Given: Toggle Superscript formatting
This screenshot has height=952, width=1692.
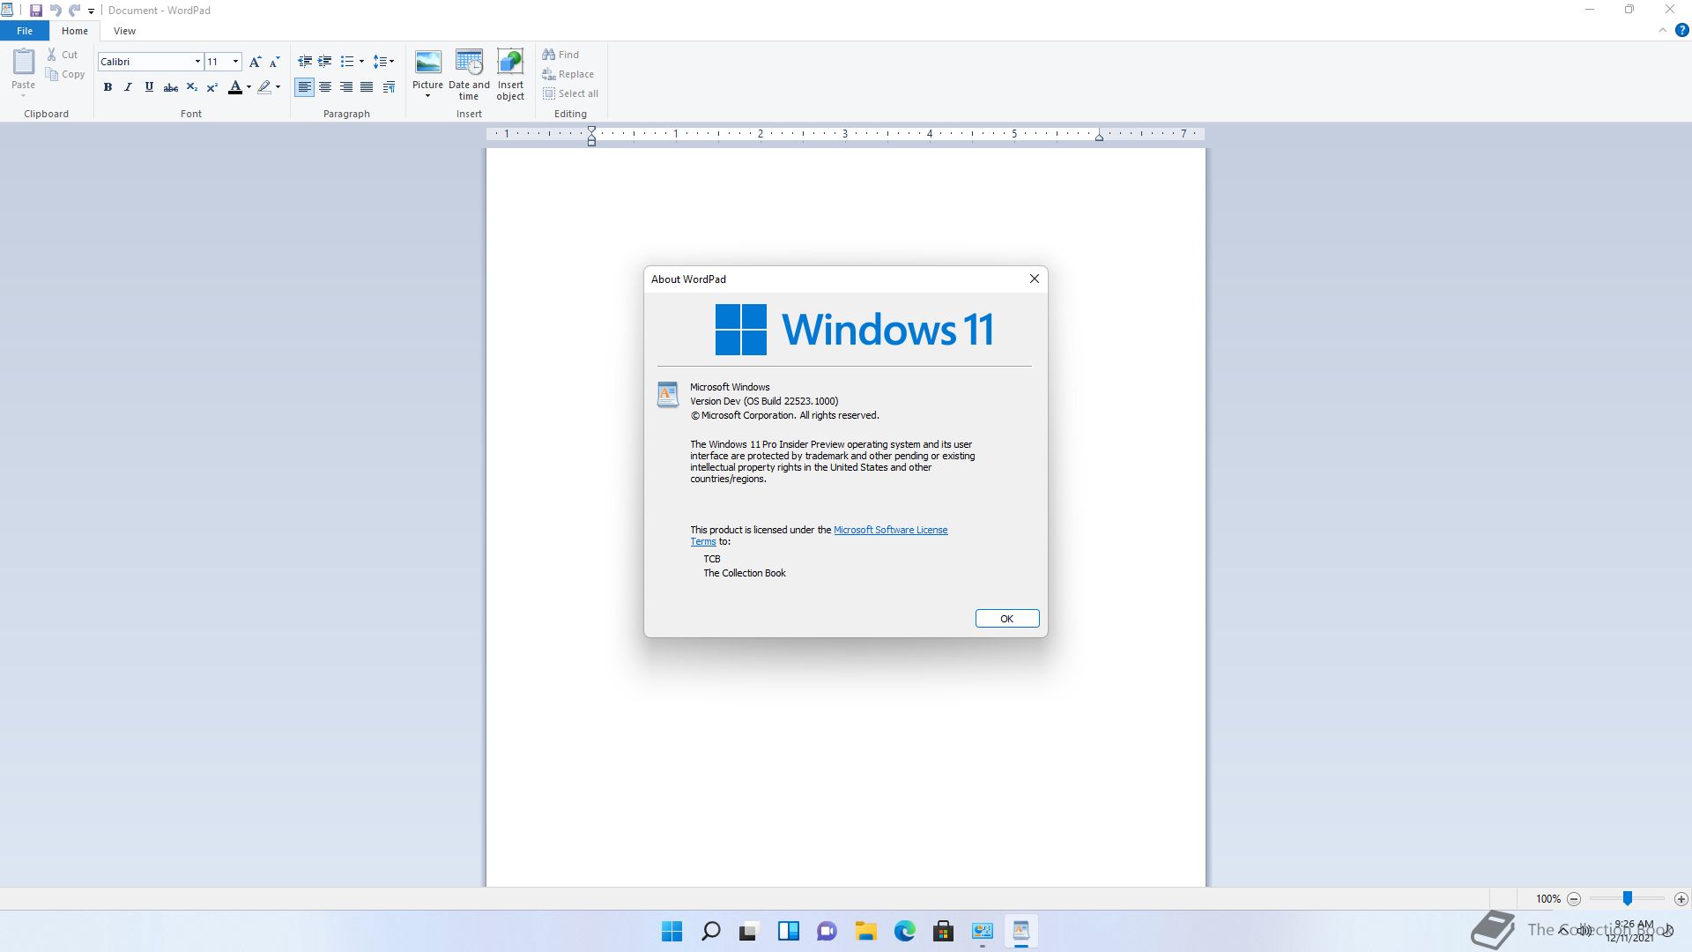Looking at the screenshot, I should pyautogui.click(x=212, y=87).
